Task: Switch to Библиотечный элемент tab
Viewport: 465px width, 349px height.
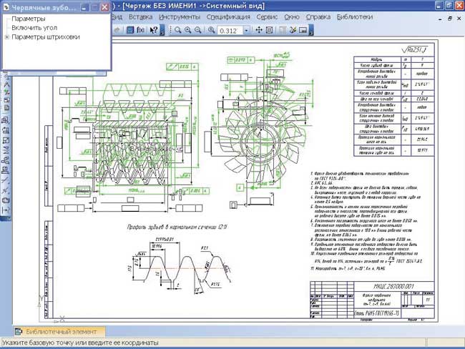Action: click(59, 332)
